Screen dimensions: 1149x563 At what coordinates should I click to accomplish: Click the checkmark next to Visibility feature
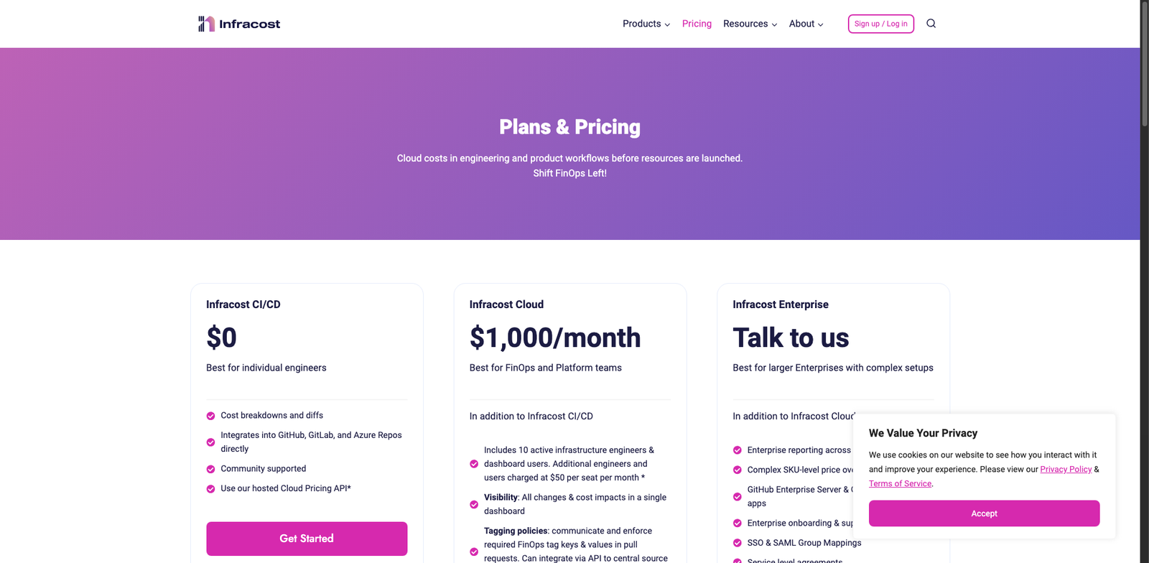coord(473,503)
